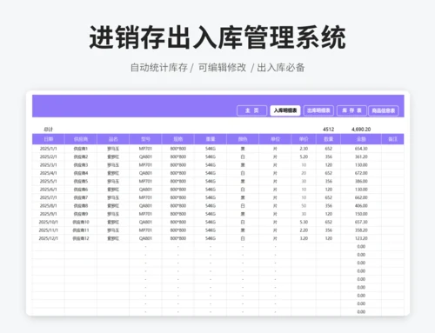435x333 pixels.
Task: Switch to the 出库明细表 sheet button
Action: [318, 110]
